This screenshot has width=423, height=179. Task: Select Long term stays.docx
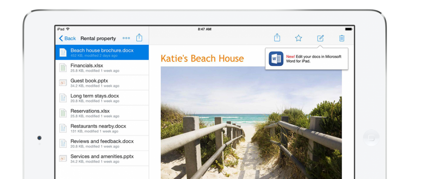tap(94, 98)
